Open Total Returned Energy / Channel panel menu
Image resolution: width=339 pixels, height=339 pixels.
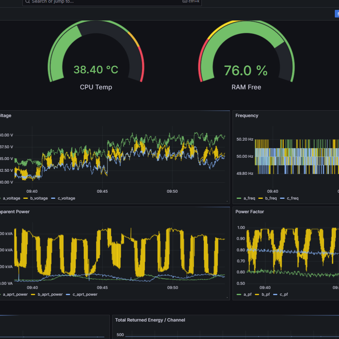(x=150, y=320)
